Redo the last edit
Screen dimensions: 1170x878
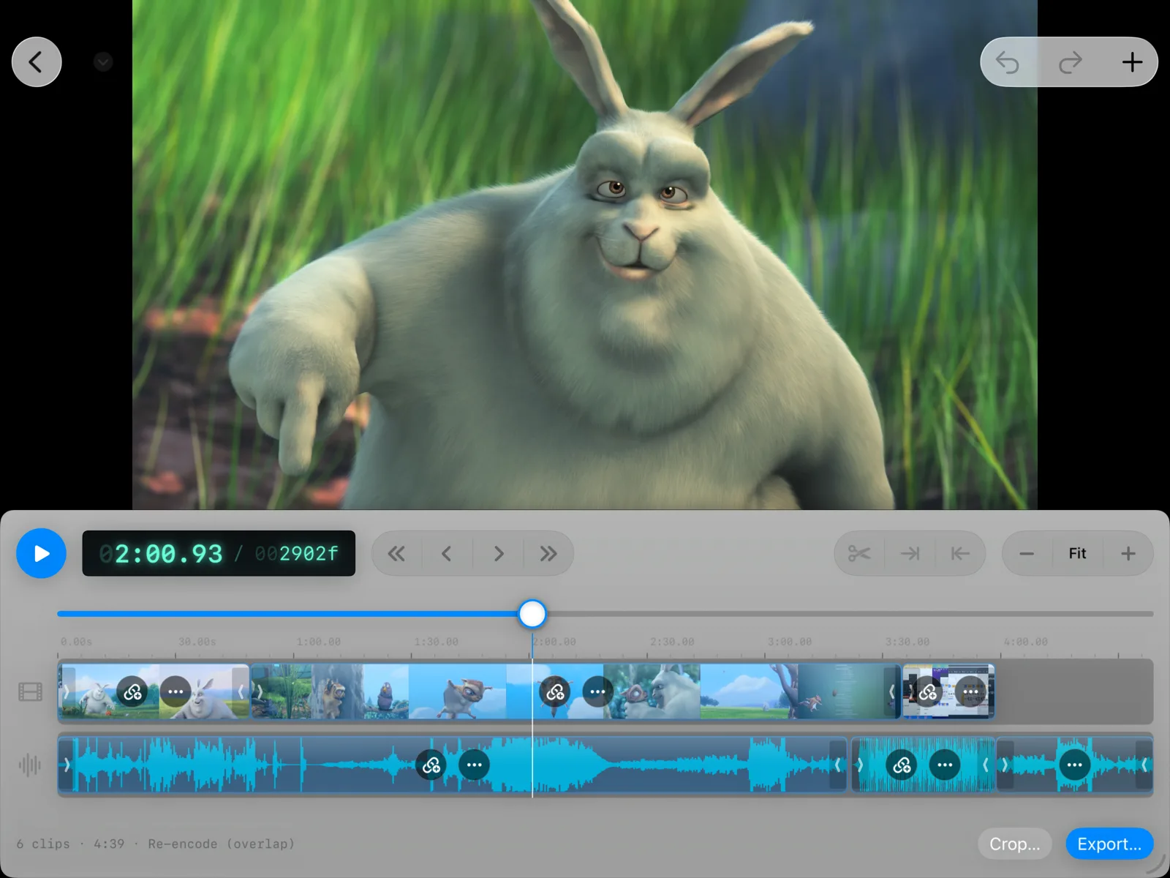coord(1071,62)
